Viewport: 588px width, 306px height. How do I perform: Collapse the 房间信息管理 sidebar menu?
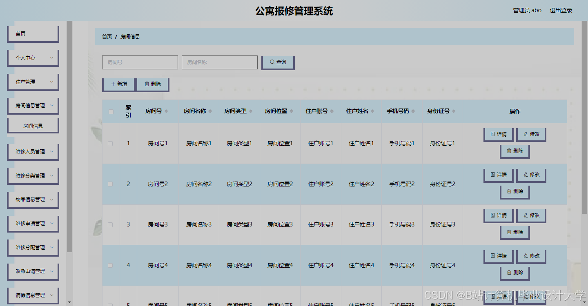tap(33, 106)
